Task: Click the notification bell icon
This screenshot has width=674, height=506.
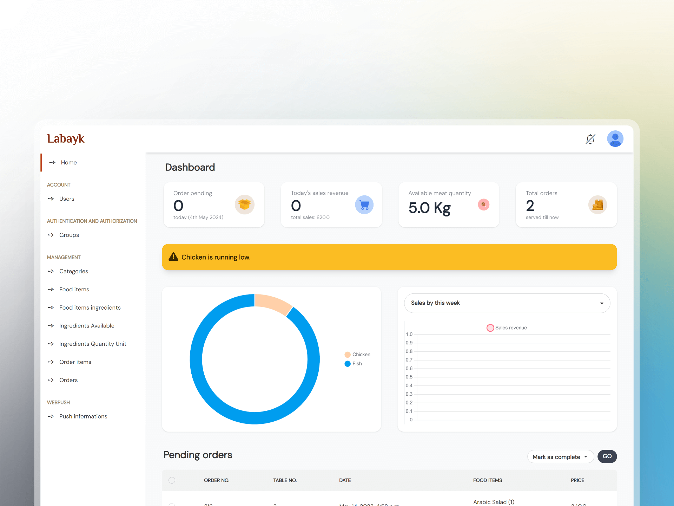Action: click(x=591, y=139)
